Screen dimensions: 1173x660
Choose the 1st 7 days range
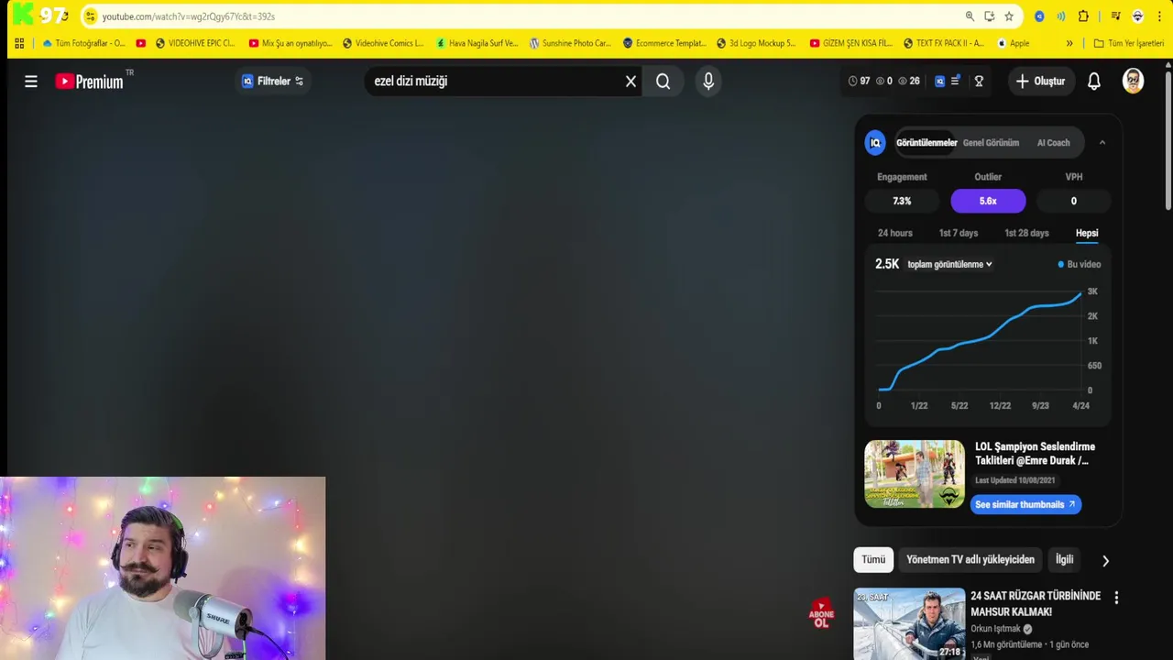click(959, 233)
